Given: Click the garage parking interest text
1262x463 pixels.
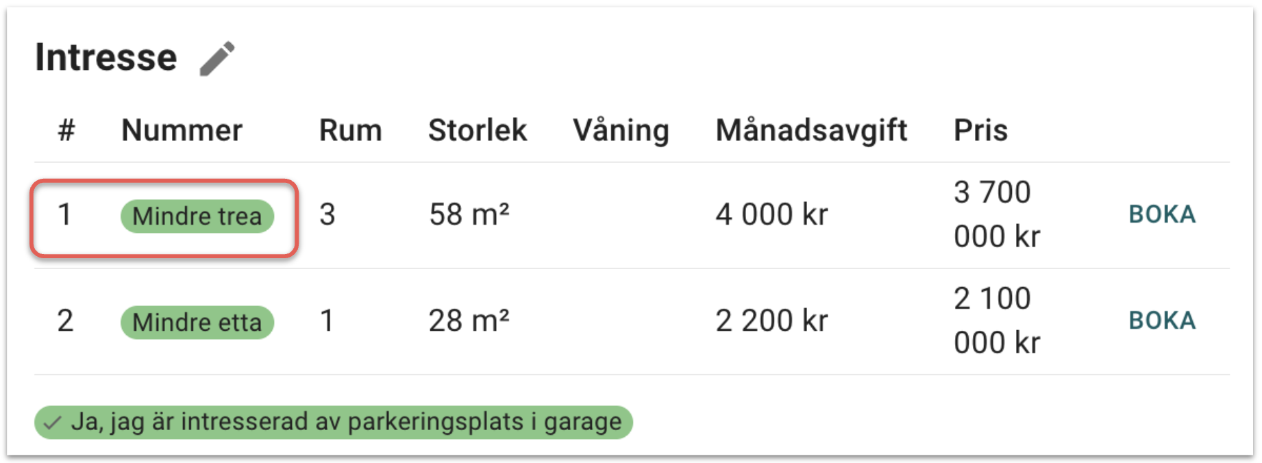Looking at the screenshot, I should pos(346,422).
